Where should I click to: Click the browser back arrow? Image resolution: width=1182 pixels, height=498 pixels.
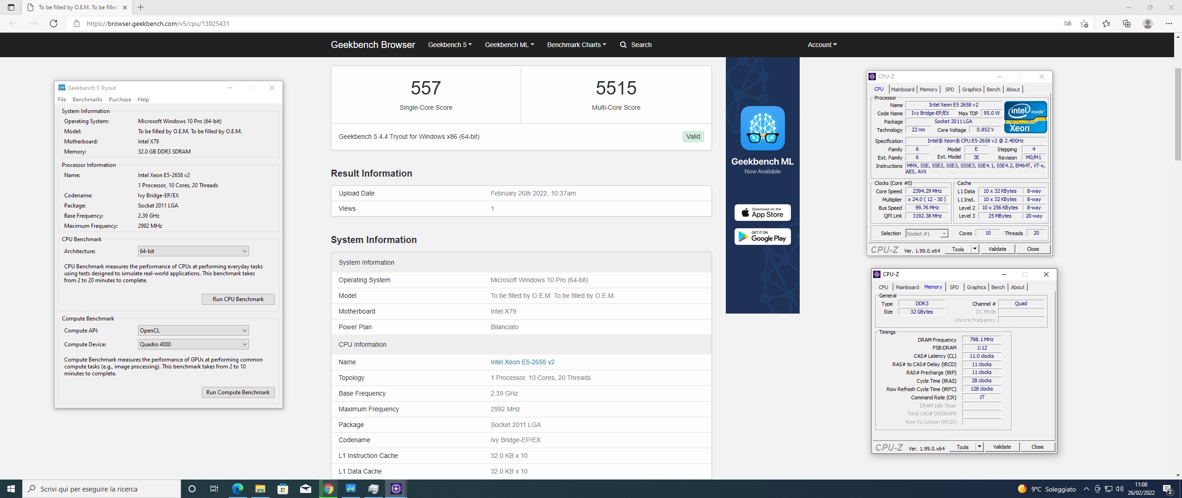coord(13,24)
